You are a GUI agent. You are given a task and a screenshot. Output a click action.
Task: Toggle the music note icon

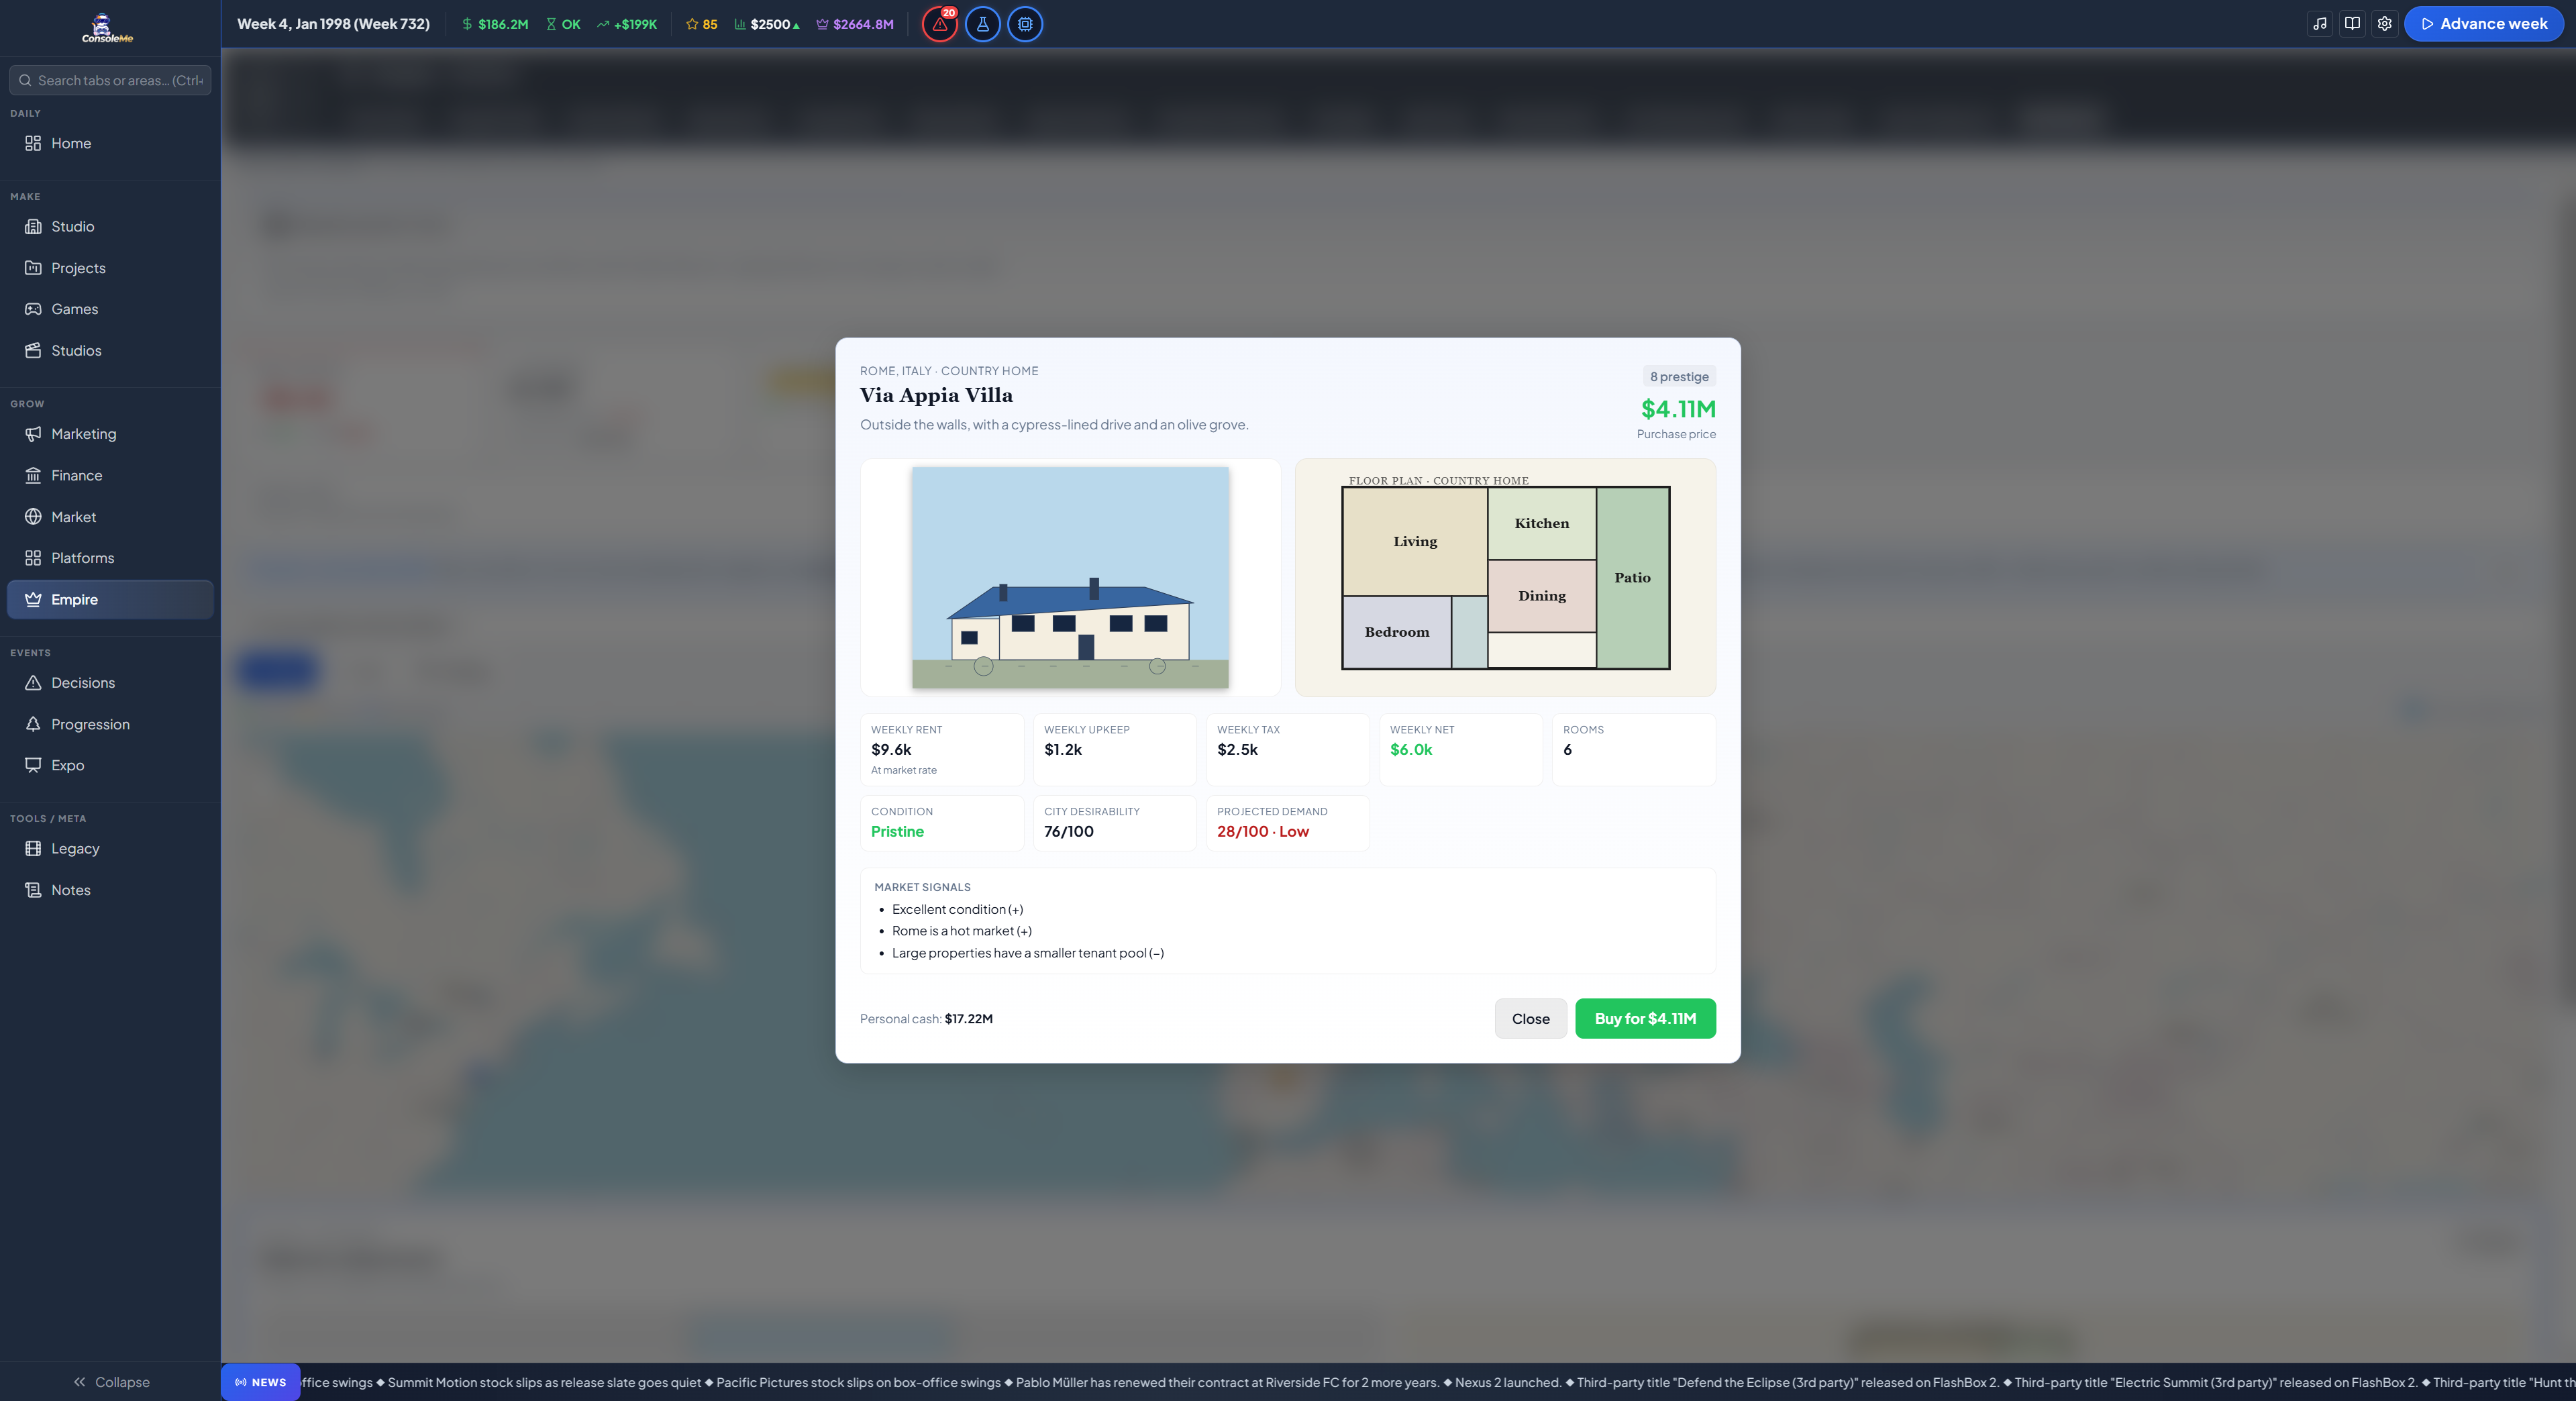click(x=2320, y=24)
